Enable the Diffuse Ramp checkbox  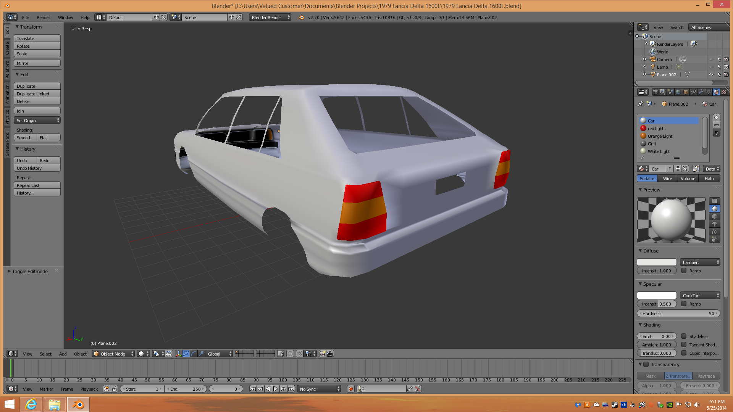click(684, 271)
